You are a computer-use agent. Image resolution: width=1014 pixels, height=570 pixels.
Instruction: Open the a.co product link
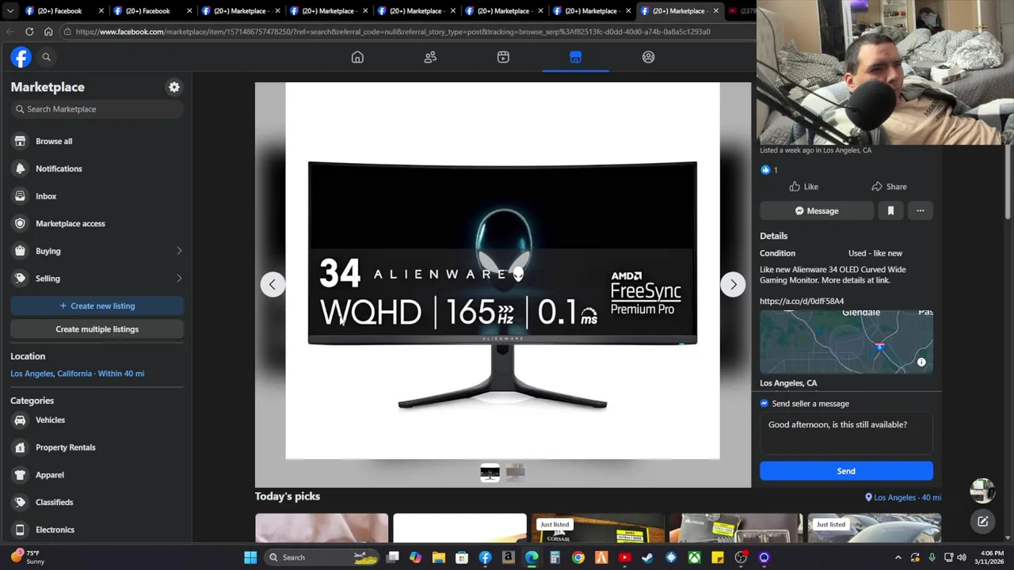click(x=802, y=301)
